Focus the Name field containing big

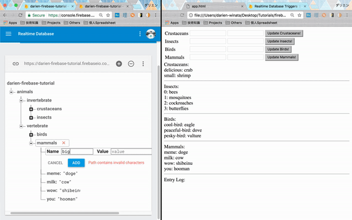pyautogui.click(x=77, y=151)
